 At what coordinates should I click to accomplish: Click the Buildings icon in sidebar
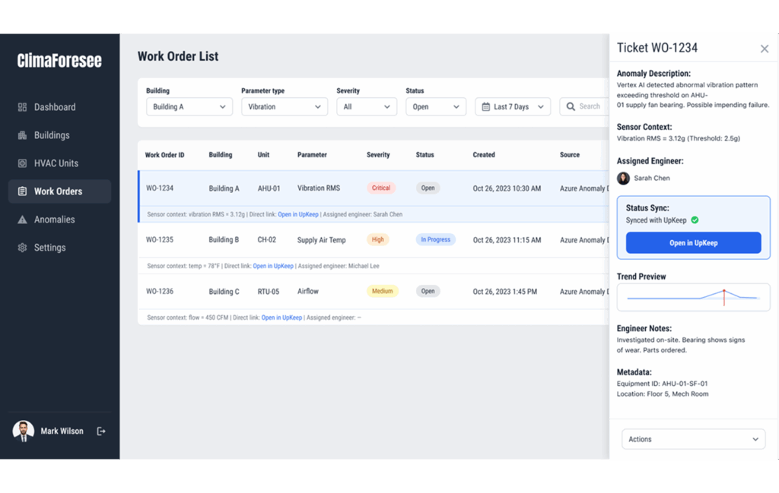[x=22, y=135]
